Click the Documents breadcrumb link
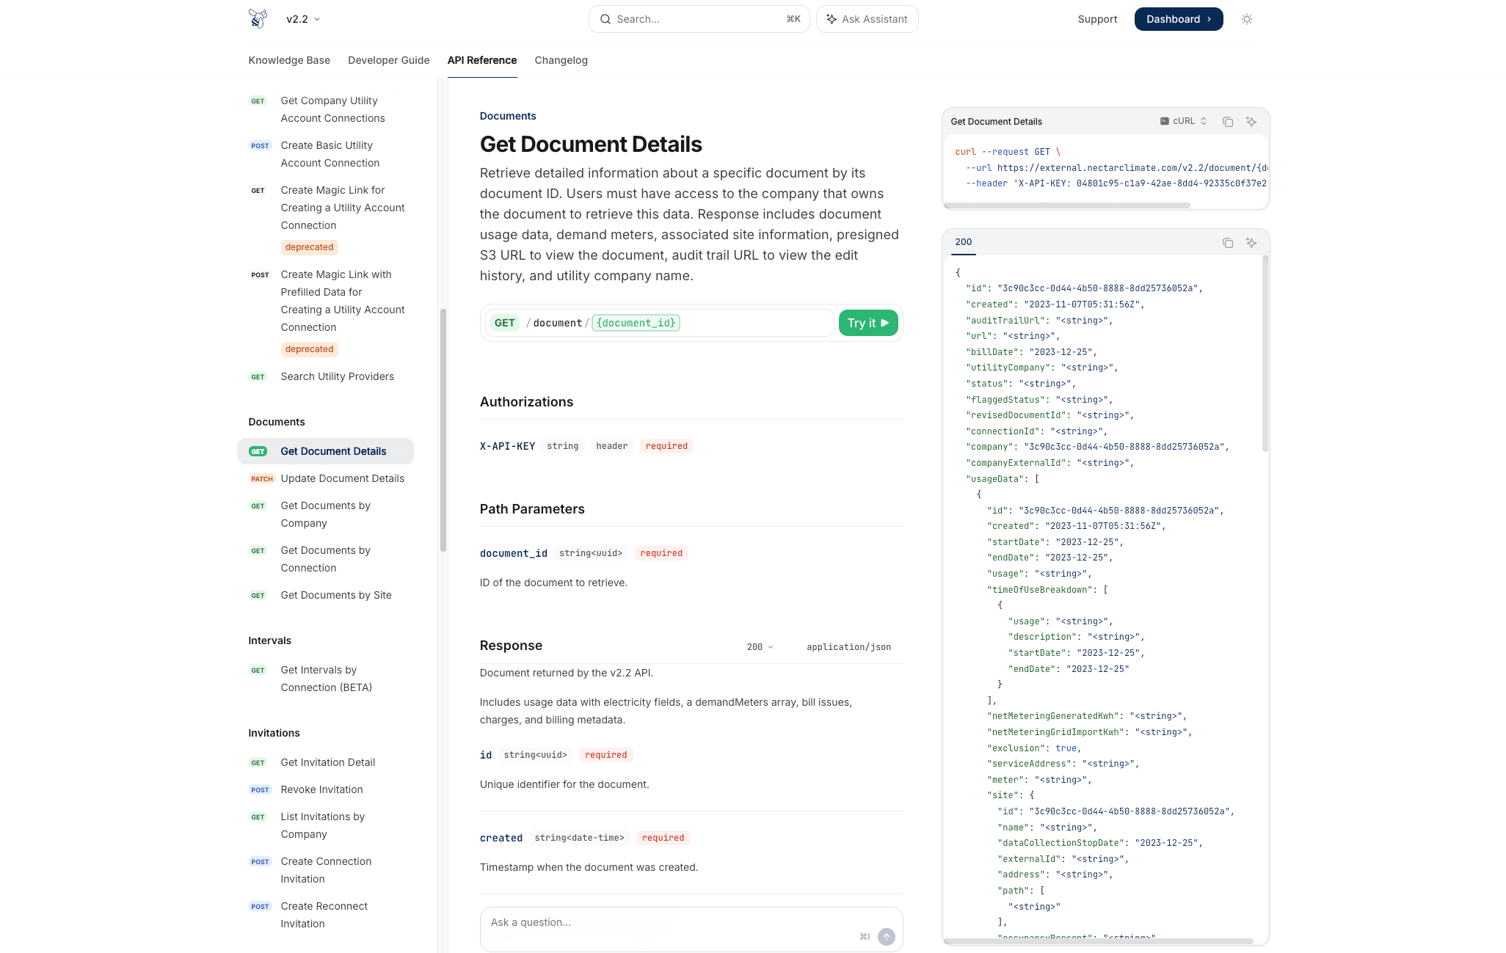 pos(508,116)
